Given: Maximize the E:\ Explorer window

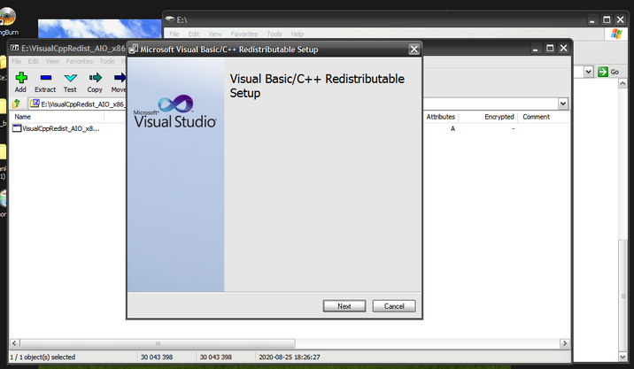Looking at the screenshot, I should [607, 19].
